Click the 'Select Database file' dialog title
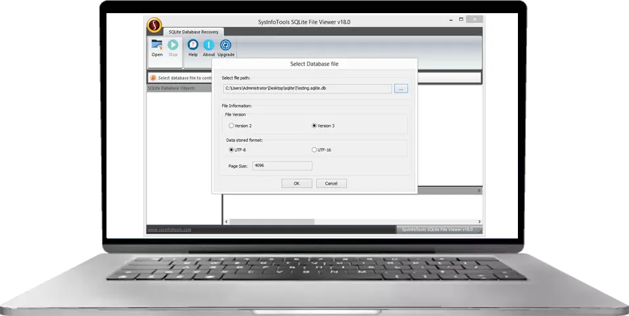The height and width of the screenshot is (316, 629). click(x=314, y=64)
